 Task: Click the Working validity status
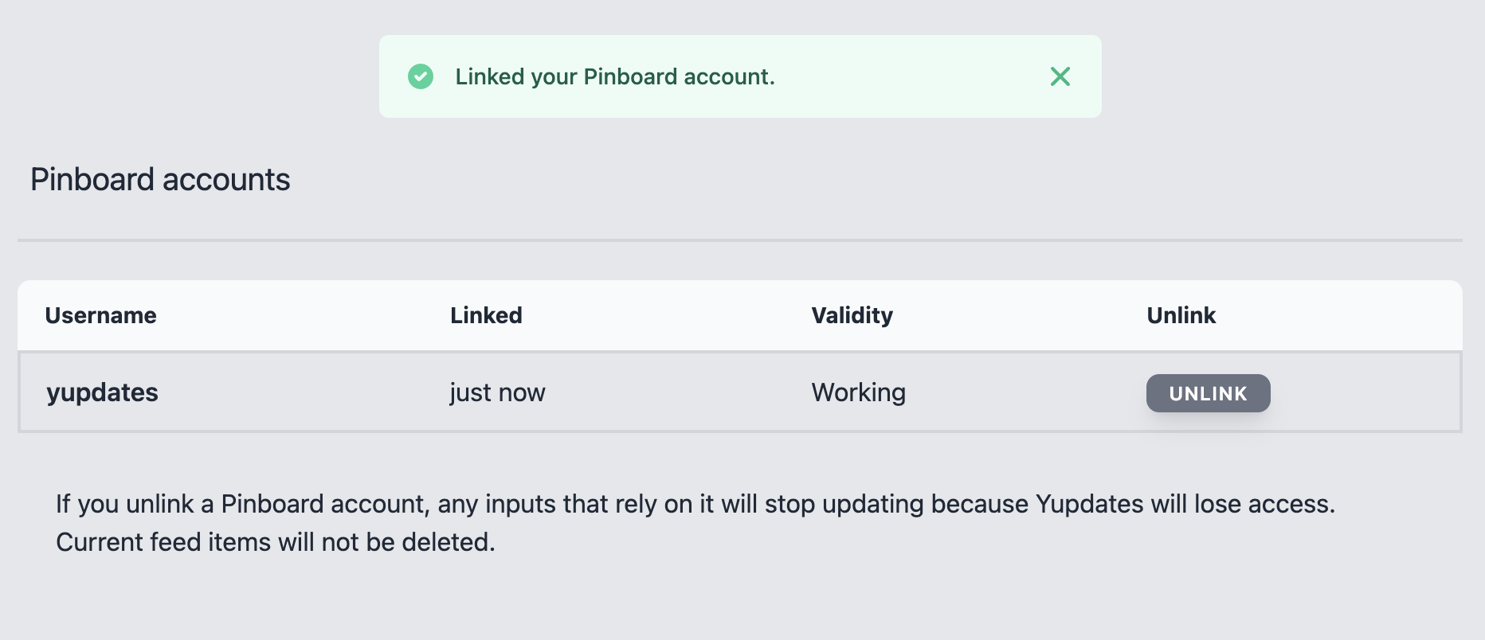tap(858, 392)
